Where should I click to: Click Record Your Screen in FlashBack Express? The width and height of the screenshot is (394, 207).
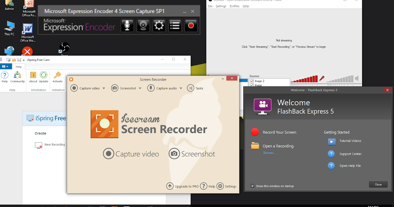274,132
